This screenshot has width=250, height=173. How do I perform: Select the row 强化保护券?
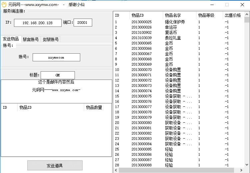tap(178, 22)
